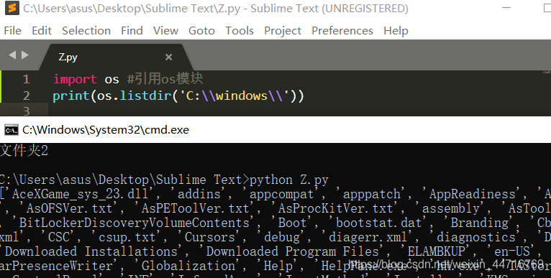Viewport: 551px width, 278px height.
Task: Open the Find menu
Action: click(x=132, y=31)
